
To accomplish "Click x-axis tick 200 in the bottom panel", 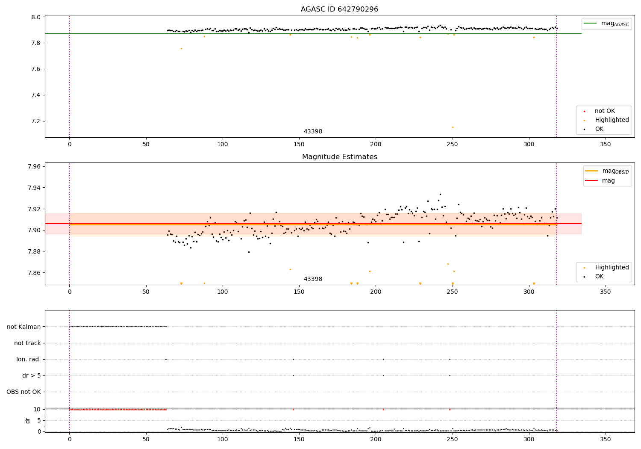I will coord(376,439).
